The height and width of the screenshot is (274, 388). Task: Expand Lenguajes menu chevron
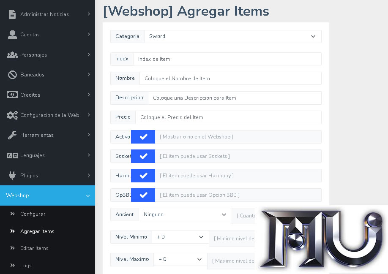click(89, 155)
